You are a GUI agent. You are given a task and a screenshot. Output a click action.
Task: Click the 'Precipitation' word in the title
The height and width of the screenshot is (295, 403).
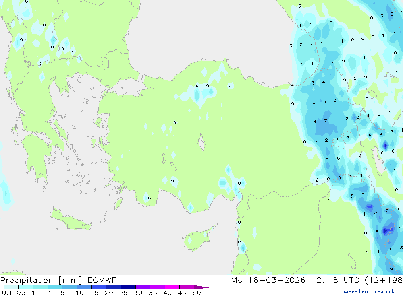tap(27, 280)
